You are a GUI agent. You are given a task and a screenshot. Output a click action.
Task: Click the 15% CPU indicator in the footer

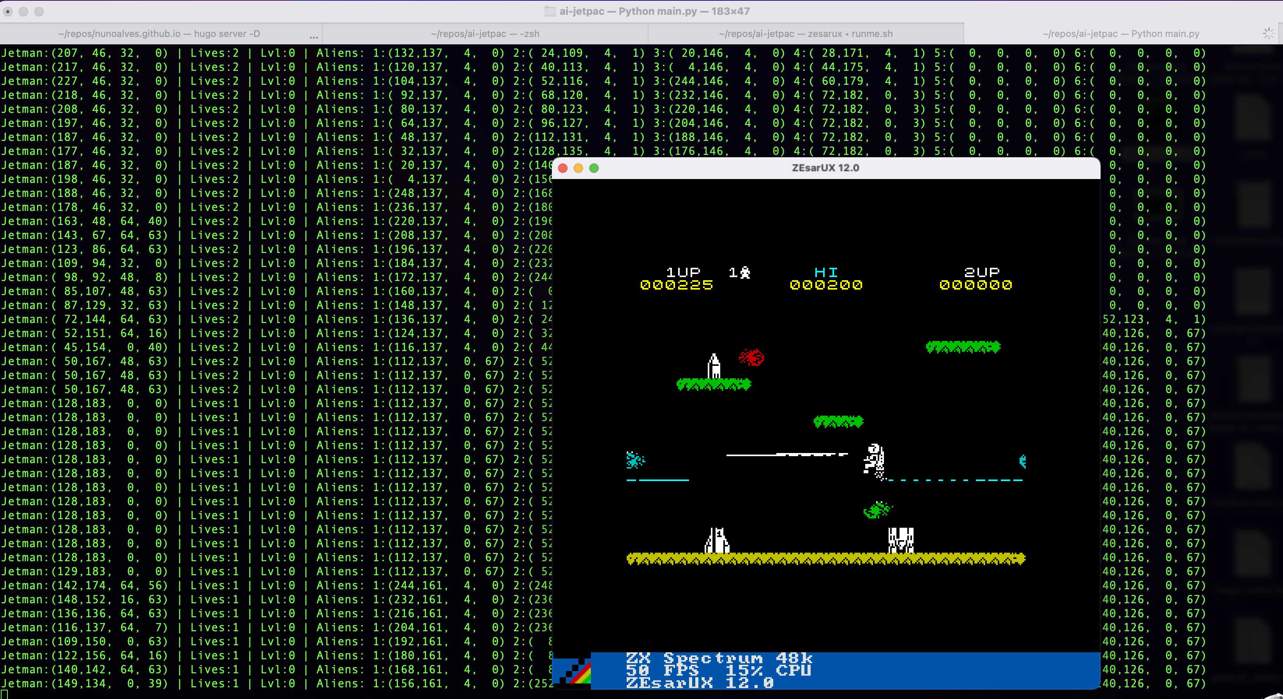point(768,670)
